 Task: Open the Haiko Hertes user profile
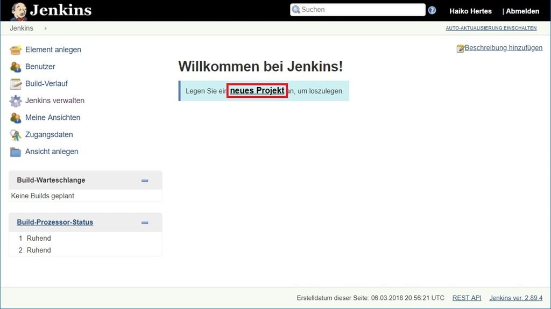click(x=470, y=11)
